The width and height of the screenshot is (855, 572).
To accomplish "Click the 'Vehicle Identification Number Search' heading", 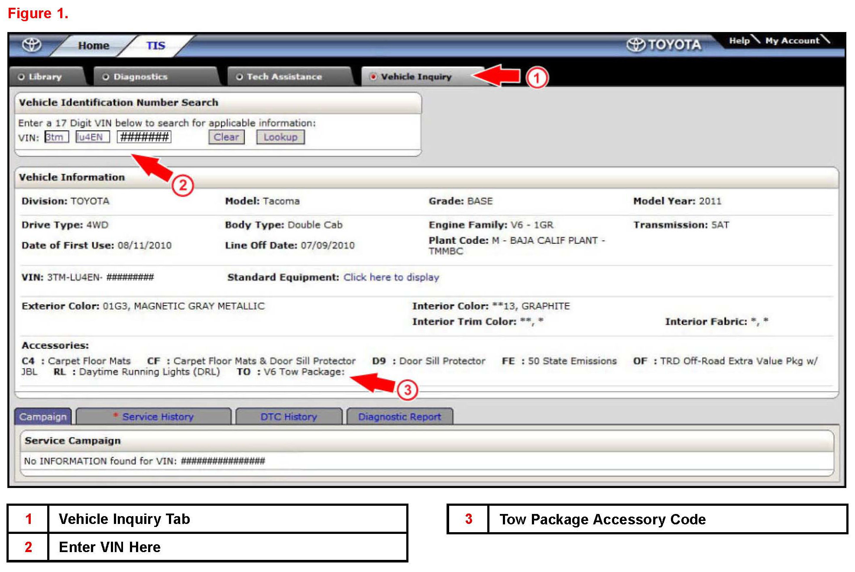I will pos(118,103).
